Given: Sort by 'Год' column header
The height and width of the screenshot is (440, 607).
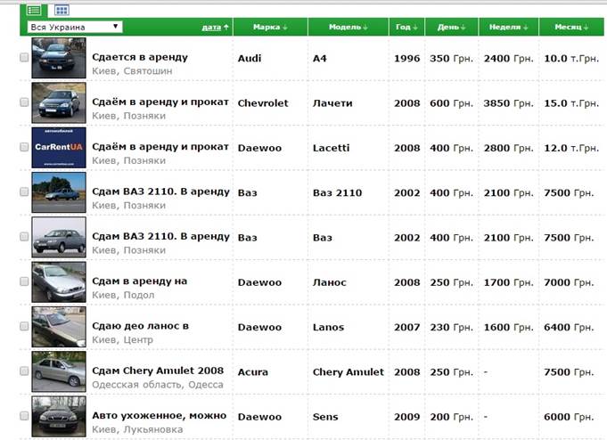Looking at the screenshot, I should [x=406, y=28].
